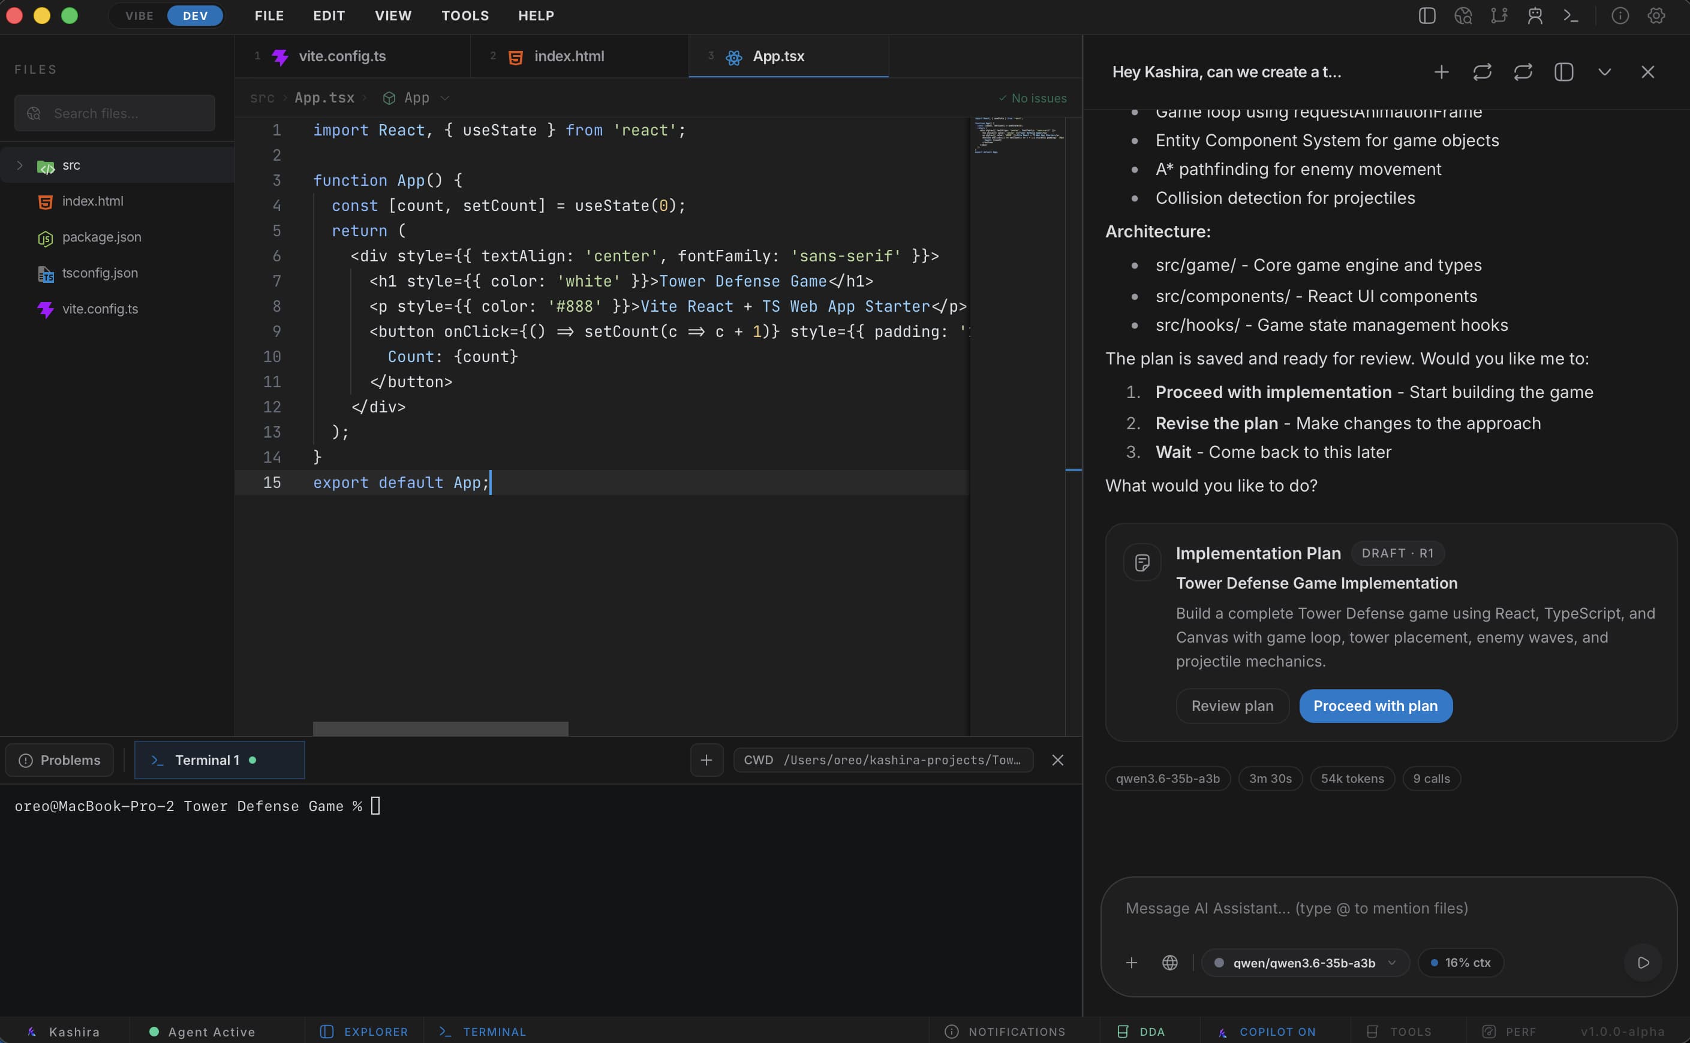Start a new chat with the plus icon

(1441, 72)
